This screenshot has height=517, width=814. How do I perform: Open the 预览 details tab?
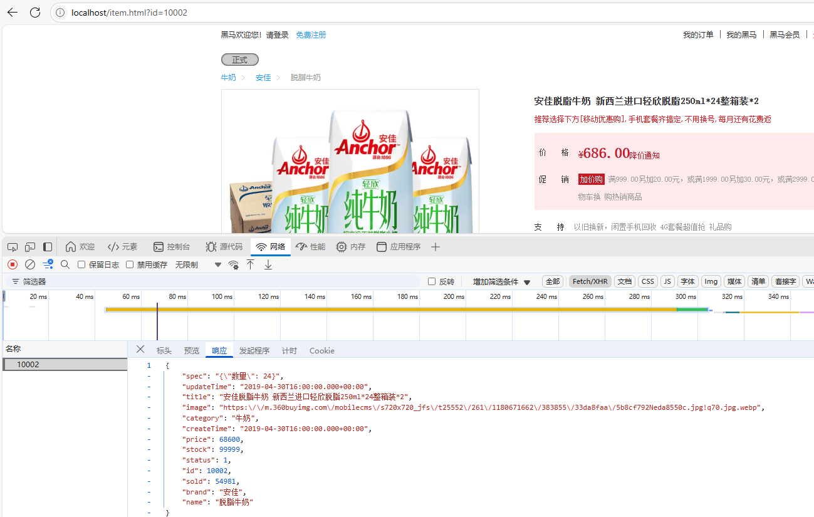click(192, 351)
